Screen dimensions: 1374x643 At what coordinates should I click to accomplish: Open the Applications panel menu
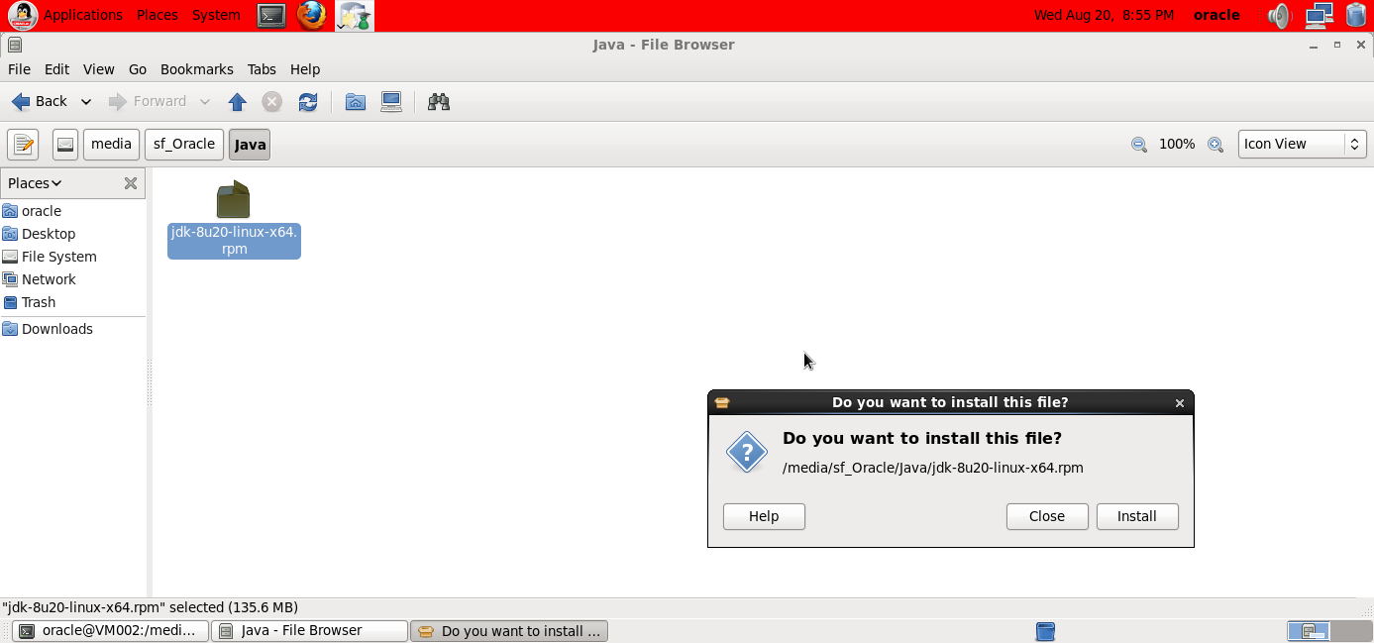[83, 15]
